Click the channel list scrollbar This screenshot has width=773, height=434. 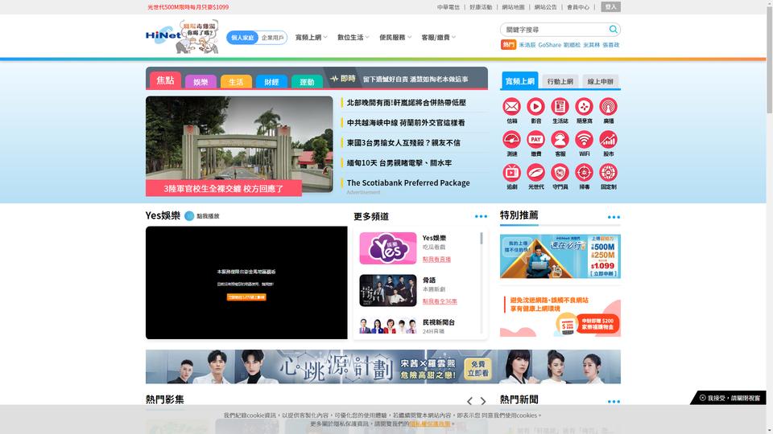(x=482, y=239)
